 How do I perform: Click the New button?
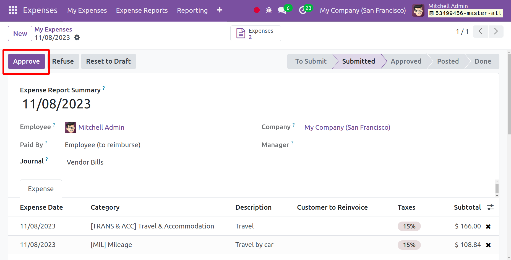[x=20, y=33]
